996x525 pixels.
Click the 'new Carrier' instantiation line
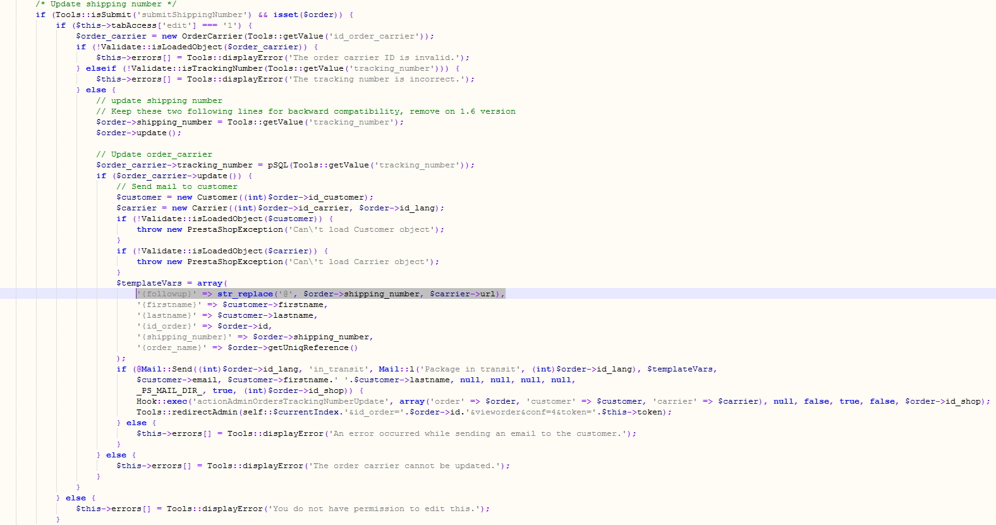point(280,208)
